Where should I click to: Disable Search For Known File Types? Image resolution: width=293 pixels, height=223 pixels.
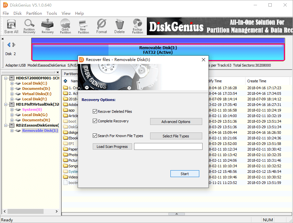click(95, 136)
